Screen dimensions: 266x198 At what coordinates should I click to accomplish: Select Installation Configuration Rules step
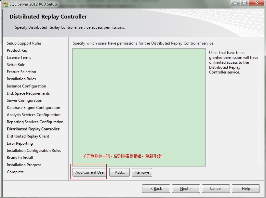(34, 151)
